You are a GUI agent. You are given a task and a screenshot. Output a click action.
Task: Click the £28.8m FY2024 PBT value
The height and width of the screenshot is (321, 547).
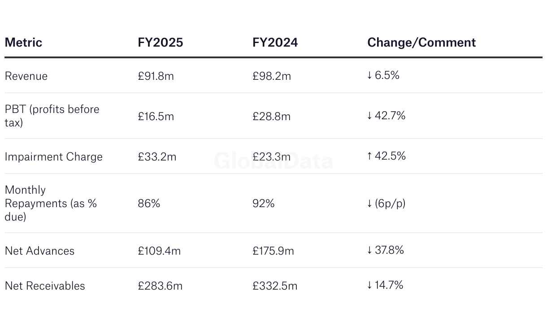coord(272,117)
